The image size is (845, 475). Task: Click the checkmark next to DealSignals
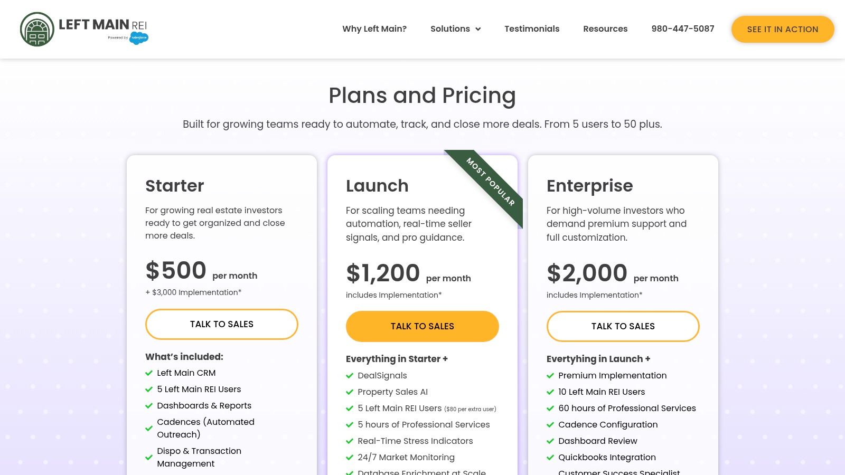point(350,376)
